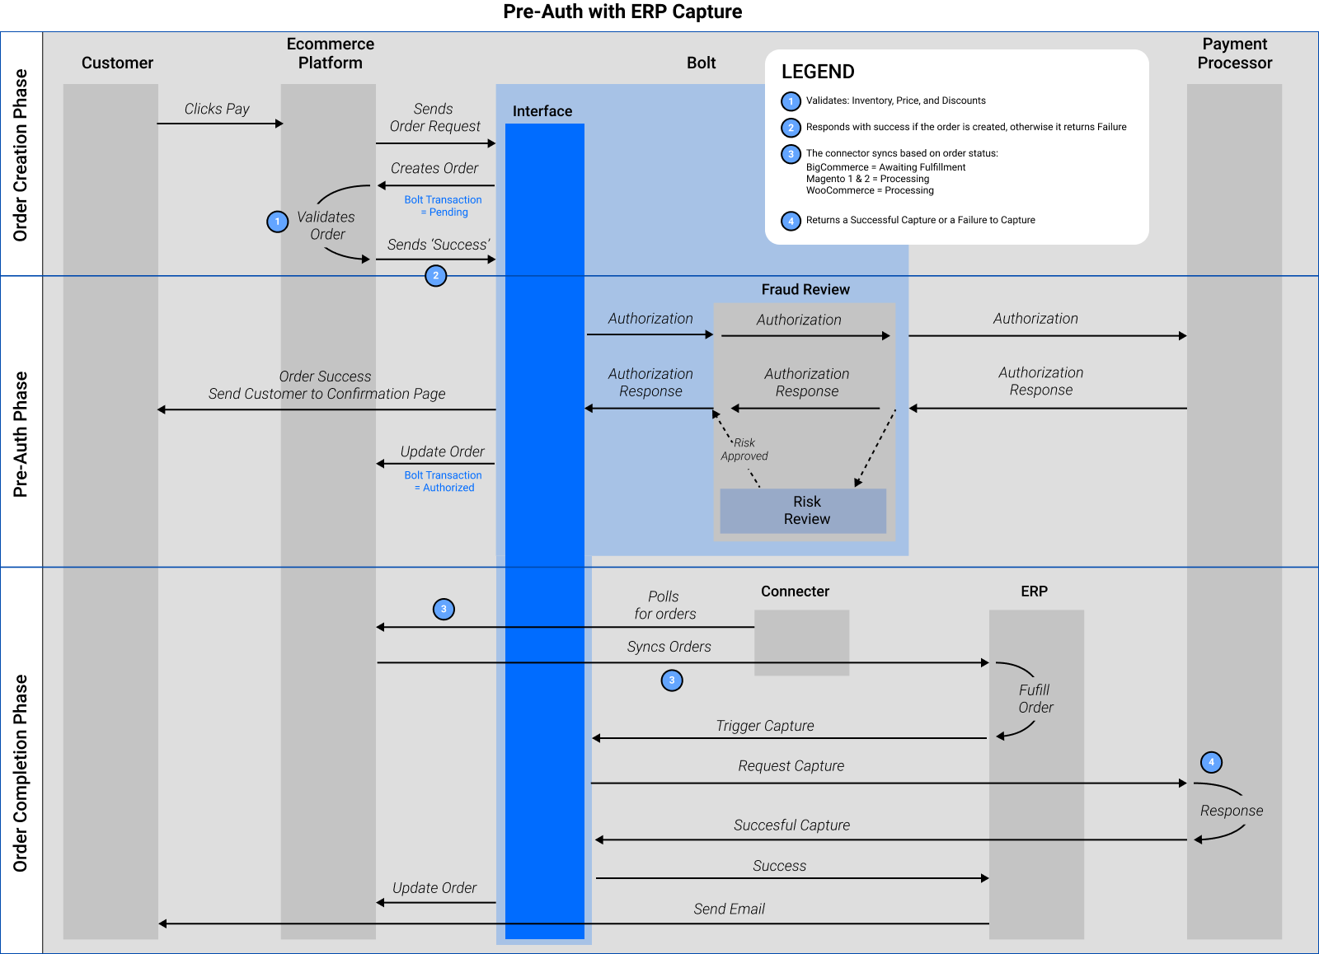Click the 'Risk Approved' label
This screenshot has height=954, width=1319.
tap(744, 449)
